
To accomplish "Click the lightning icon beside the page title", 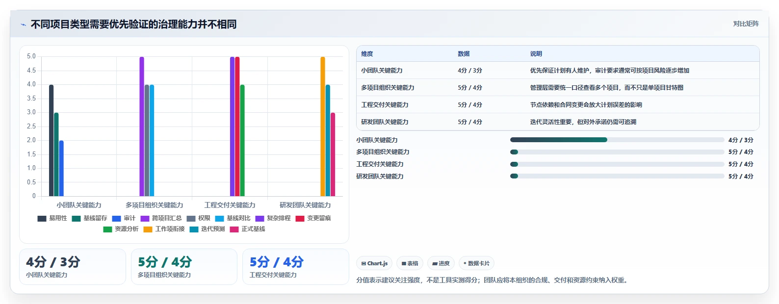I will pyautogui.click(x=23, y=25).
